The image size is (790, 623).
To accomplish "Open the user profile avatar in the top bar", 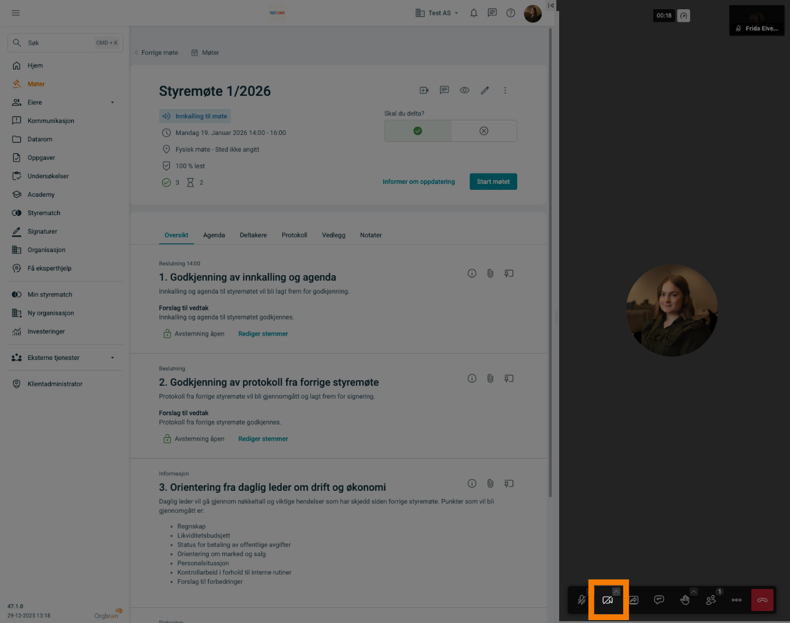I will (x=533, y=13).
